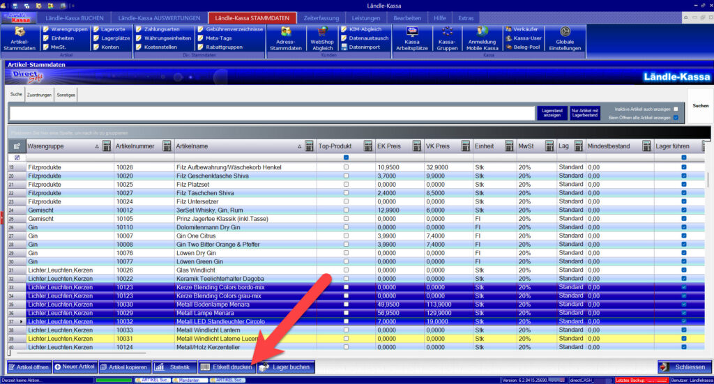Open filter for Warengruppe column
Viewport: 714px width, 384px height.
[107, 146]
